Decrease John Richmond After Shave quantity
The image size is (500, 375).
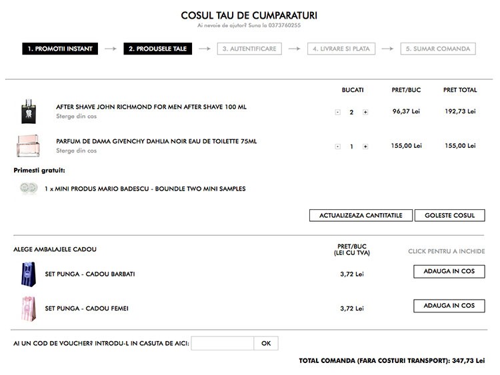(338, 112)
